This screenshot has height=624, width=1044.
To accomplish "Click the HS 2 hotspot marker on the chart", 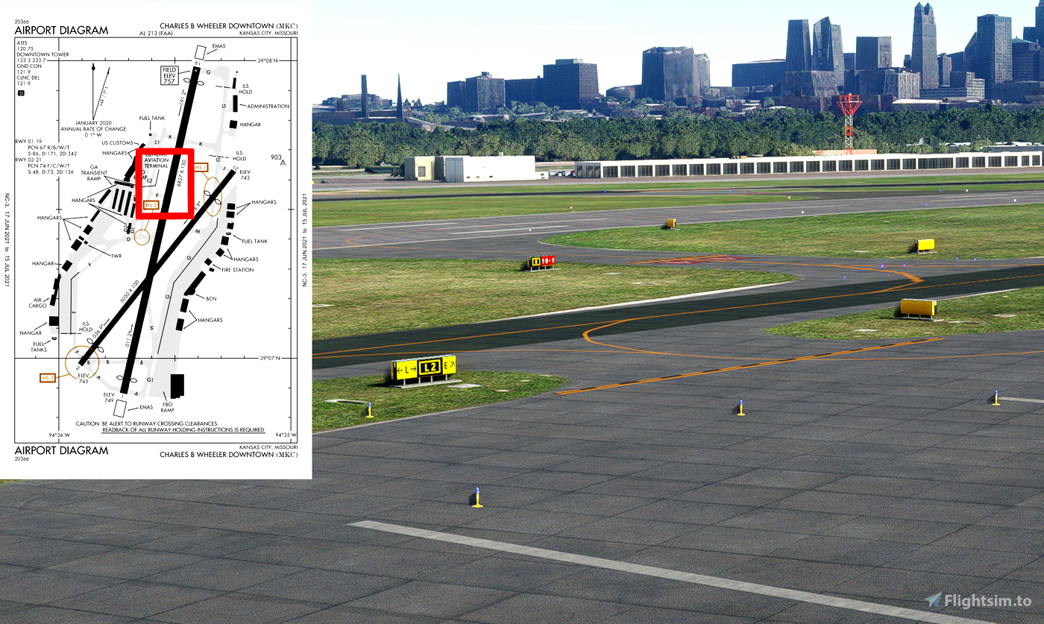I will (150, 205).
